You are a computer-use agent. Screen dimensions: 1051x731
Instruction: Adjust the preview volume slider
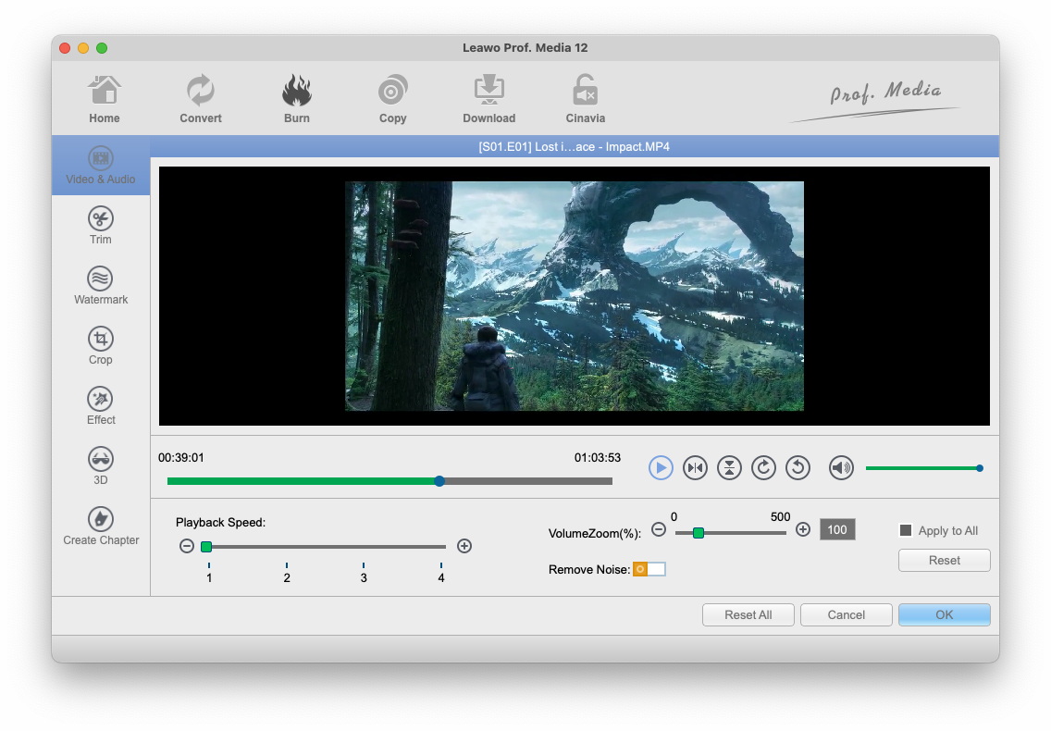924,468
